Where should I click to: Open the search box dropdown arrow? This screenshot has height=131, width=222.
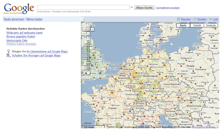click(x=132, y=7)
